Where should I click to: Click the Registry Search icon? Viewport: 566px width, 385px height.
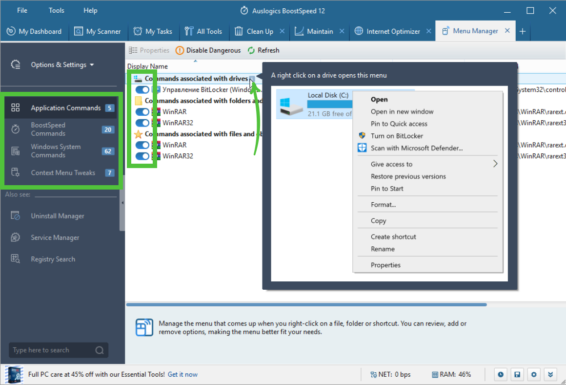[x=16, y=259]
